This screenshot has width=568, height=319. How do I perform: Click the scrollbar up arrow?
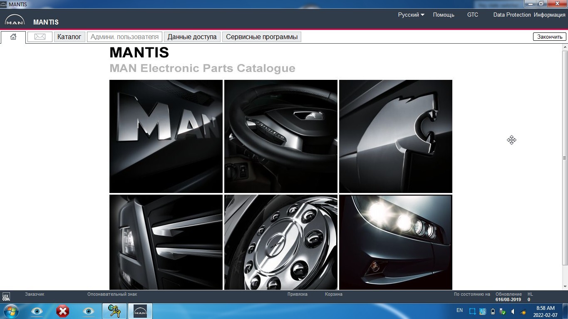click(565, 47)
